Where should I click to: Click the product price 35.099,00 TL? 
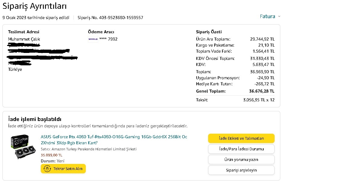51,155
